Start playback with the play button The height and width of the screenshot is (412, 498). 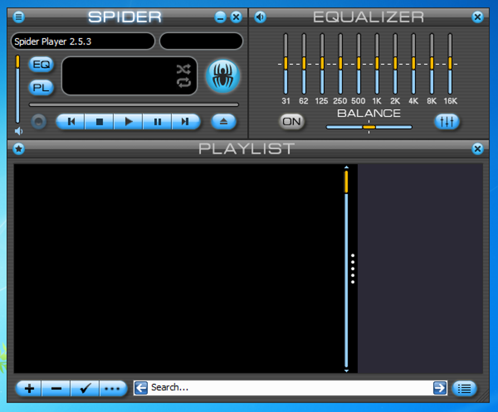tap(128, 121)
